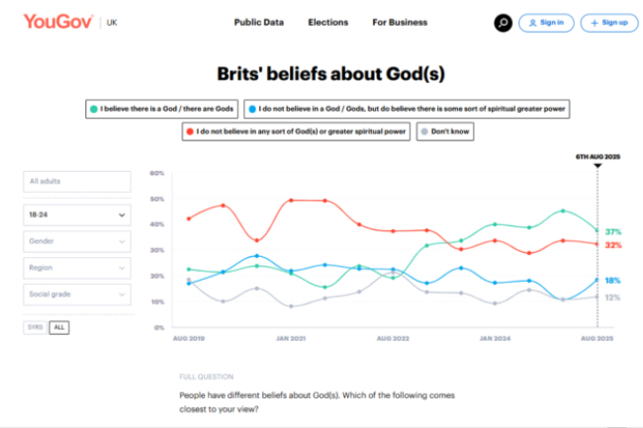643x428 pixels.
Task: Toggle the "Don't know" series off
Action: 449,130
